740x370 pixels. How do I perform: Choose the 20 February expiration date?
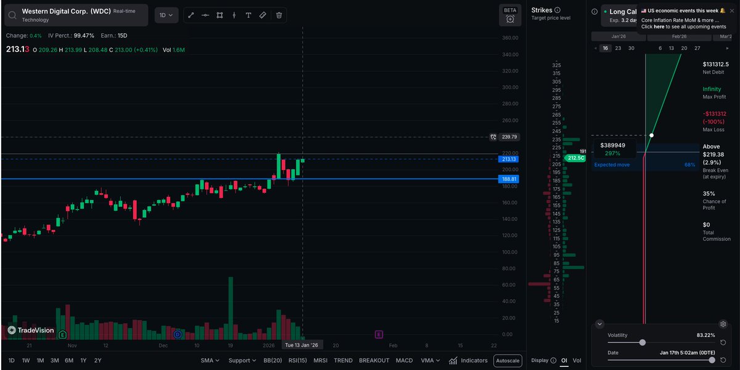click(x=684, y=48)
